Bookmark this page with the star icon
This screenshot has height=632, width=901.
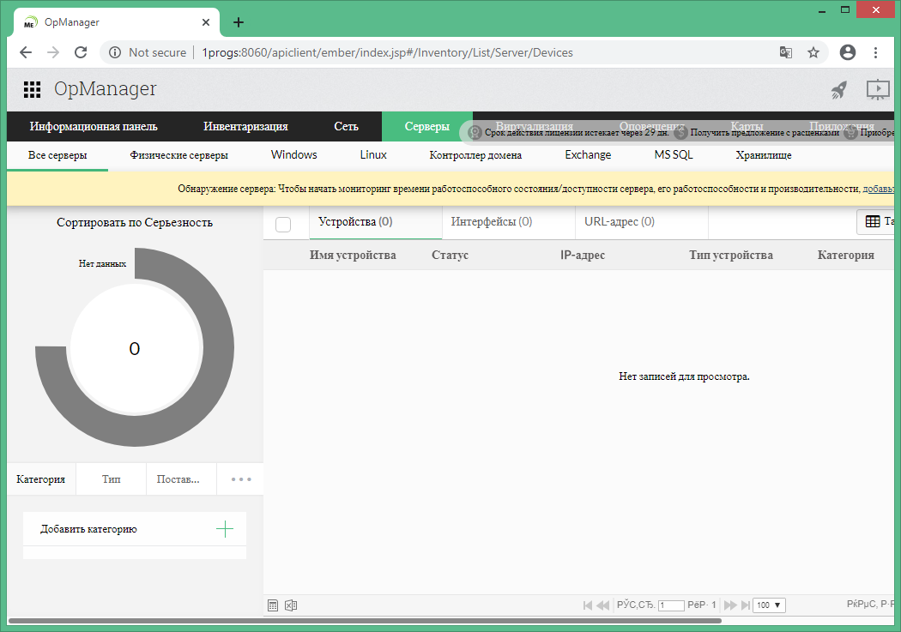point(813,53)
